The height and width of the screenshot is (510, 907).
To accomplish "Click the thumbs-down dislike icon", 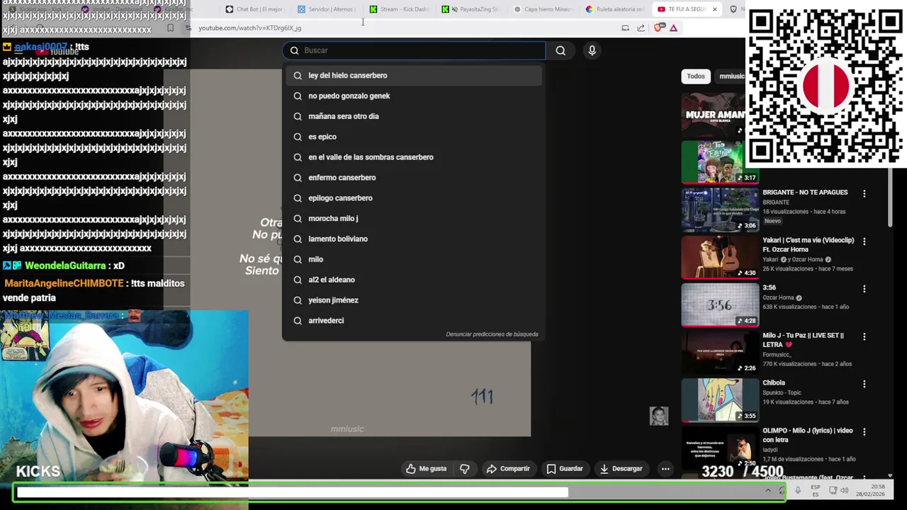I will [465, 468].
